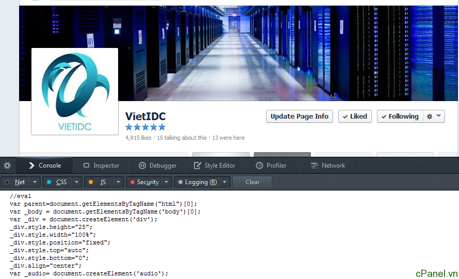Click the 15 talking about this text
Viewport: 459px width, 279px height.
(182, 138)
